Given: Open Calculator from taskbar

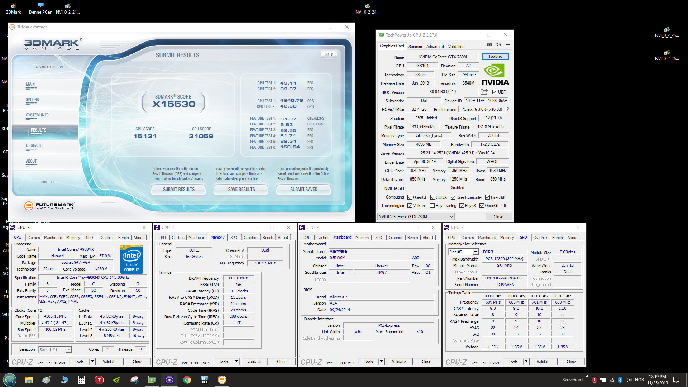Looking at the screenshot, I should (82, 380).
